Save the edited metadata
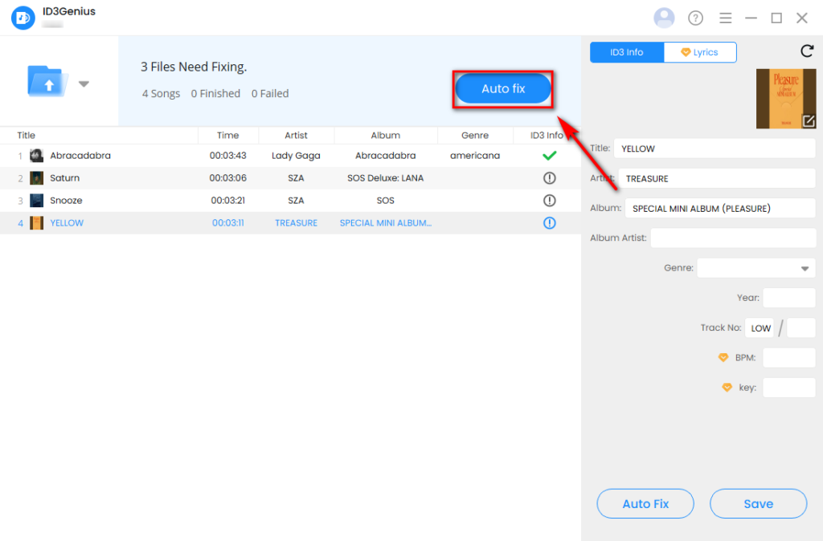 coord(758,503)
